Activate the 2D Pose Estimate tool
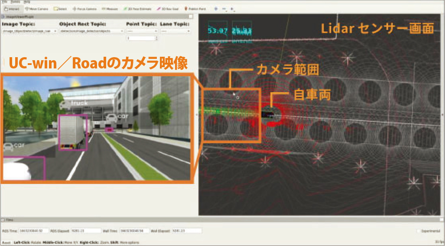This screenshot has height=246, width=445. tap(138, 9)
